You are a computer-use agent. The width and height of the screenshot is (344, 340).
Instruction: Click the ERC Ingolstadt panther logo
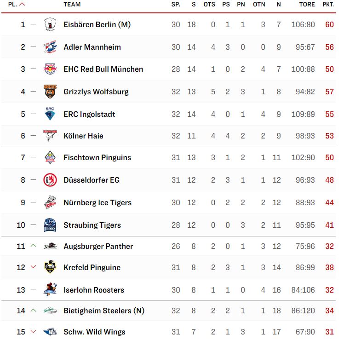[x=50, y=114]
